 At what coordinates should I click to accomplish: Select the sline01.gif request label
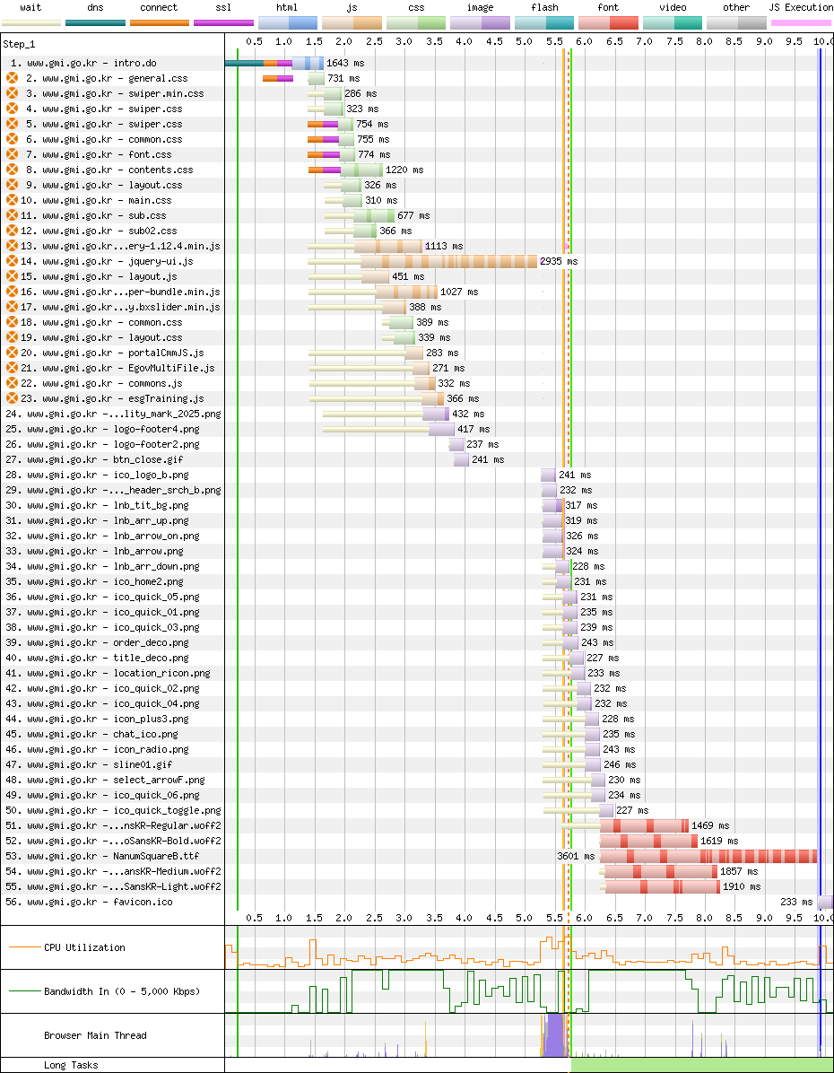click(89, 764)
